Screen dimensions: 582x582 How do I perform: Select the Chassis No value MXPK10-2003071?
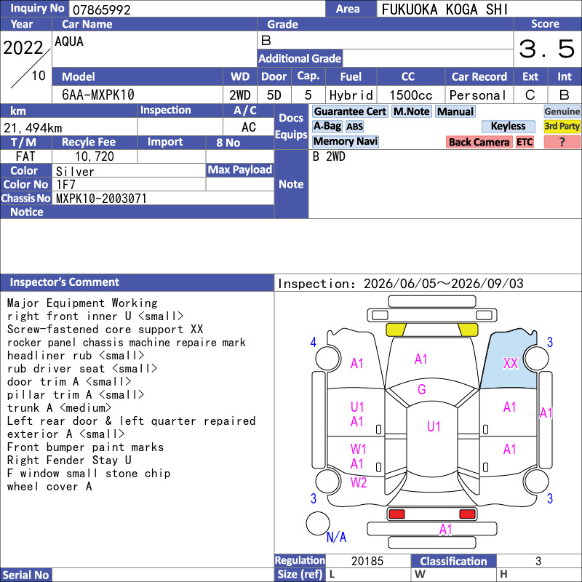tap(101, 199)
